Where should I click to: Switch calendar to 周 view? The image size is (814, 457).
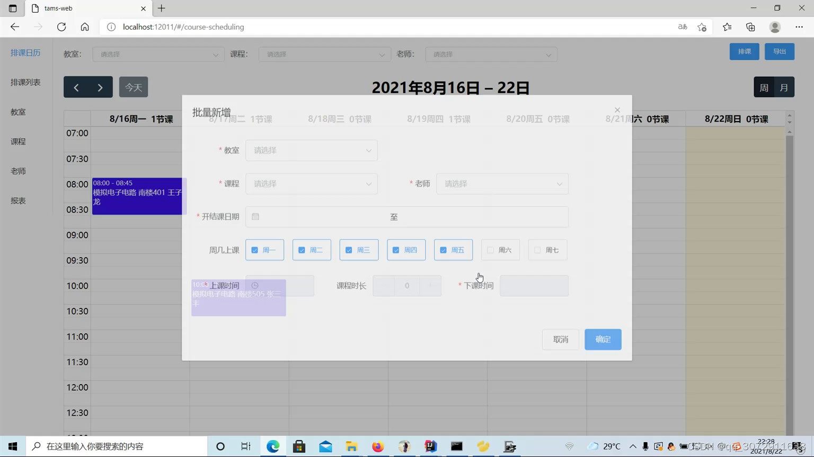764,87
